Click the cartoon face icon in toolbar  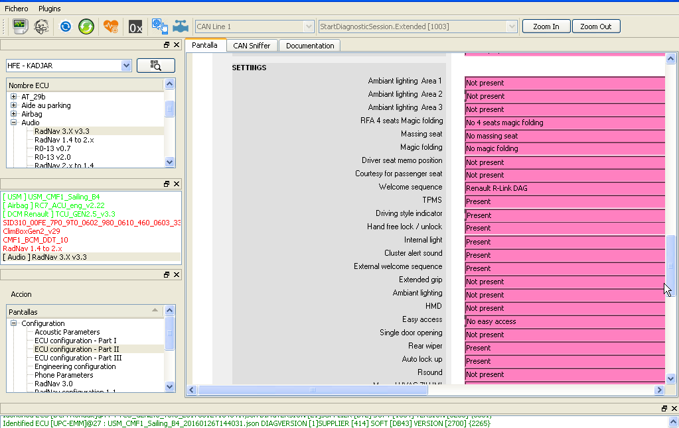point(42,27)
